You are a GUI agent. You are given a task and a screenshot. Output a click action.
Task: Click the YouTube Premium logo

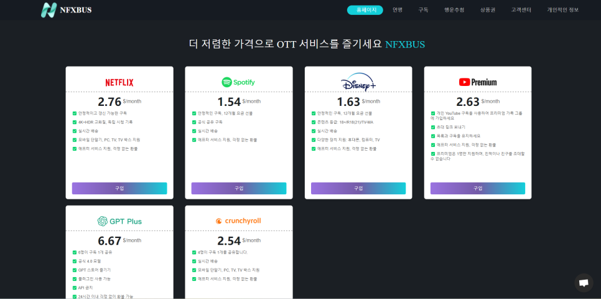478,82
